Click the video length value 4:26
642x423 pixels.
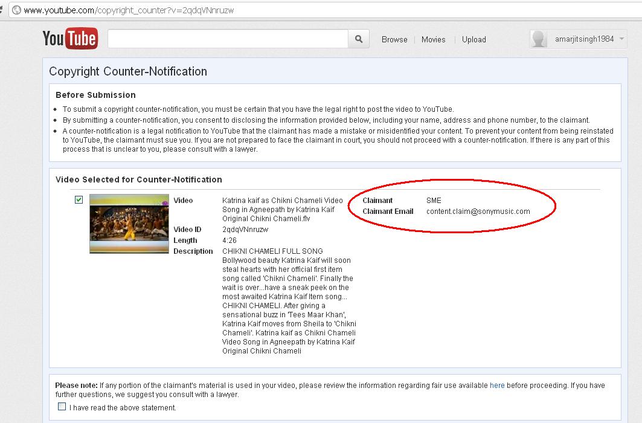[230, 241]
